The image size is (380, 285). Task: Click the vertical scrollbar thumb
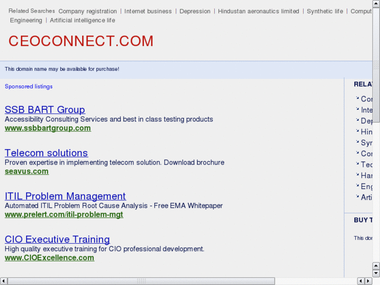pos(376,65)
